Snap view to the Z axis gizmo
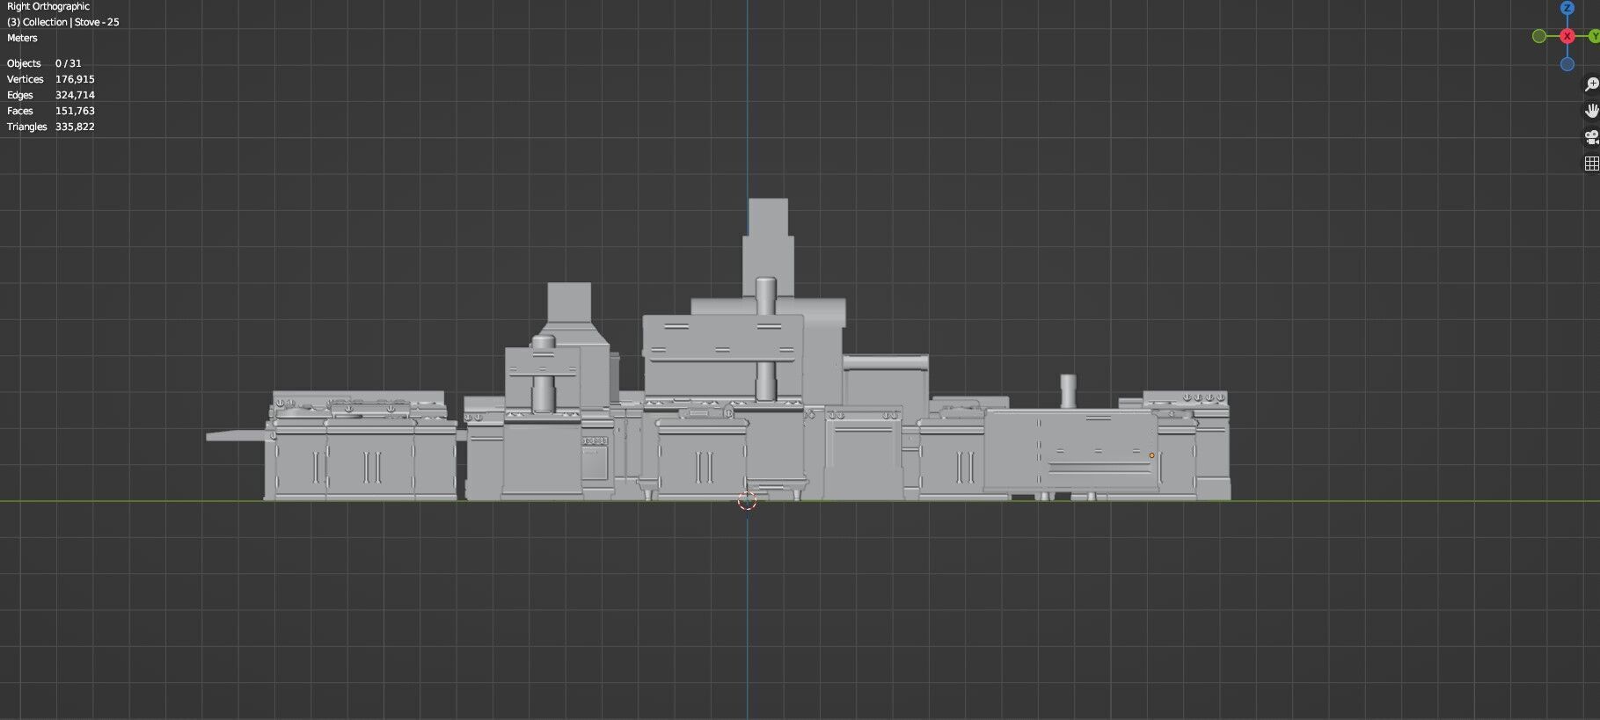 (x=1567, y=8)
